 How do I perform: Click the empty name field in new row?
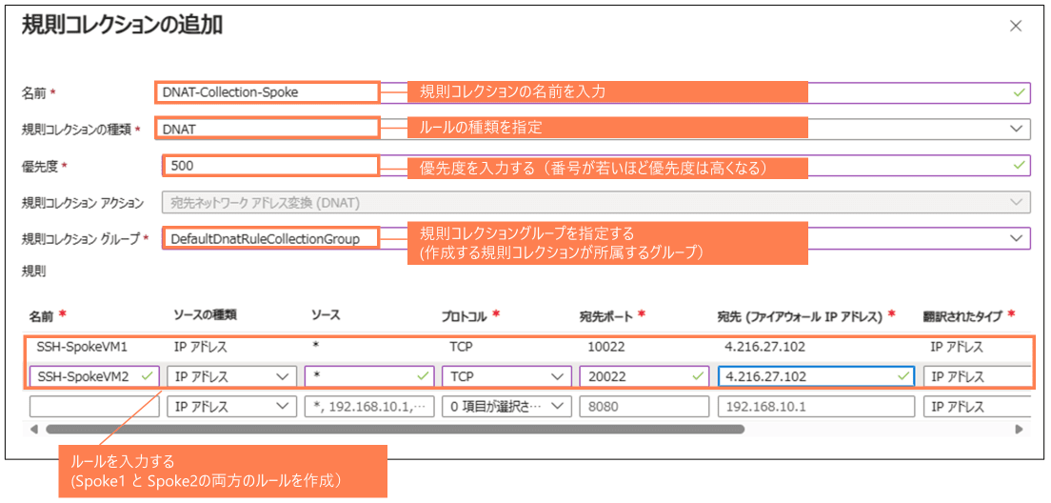(94, 407)
